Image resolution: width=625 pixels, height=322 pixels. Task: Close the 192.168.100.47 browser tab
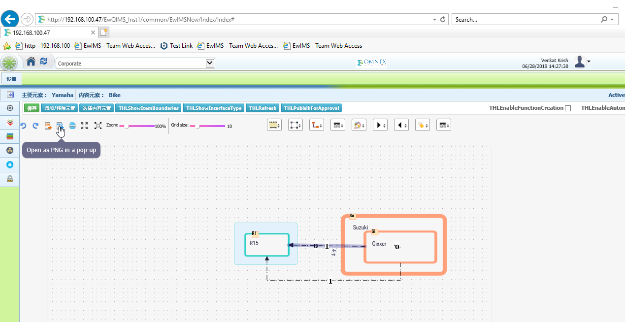[93, 32]
